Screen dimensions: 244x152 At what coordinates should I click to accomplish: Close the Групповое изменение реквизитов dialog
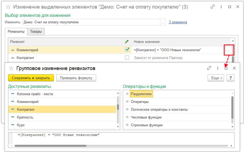(x=234, y=68)
